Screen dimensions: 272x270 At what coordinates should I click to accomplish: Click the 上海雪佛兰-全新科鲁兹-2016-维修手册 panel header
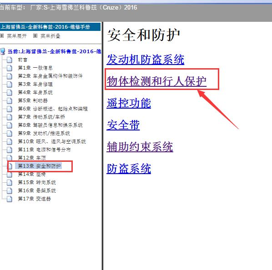click(x=50, y=27)
